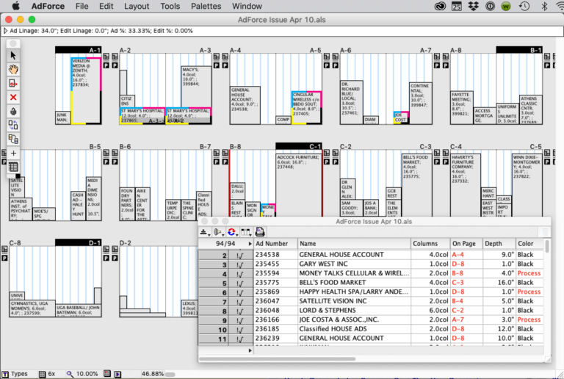Image resolution: width=564 pixels, height=379 pixels.
Task: Click the Columns column header
Action: point(430,244)
